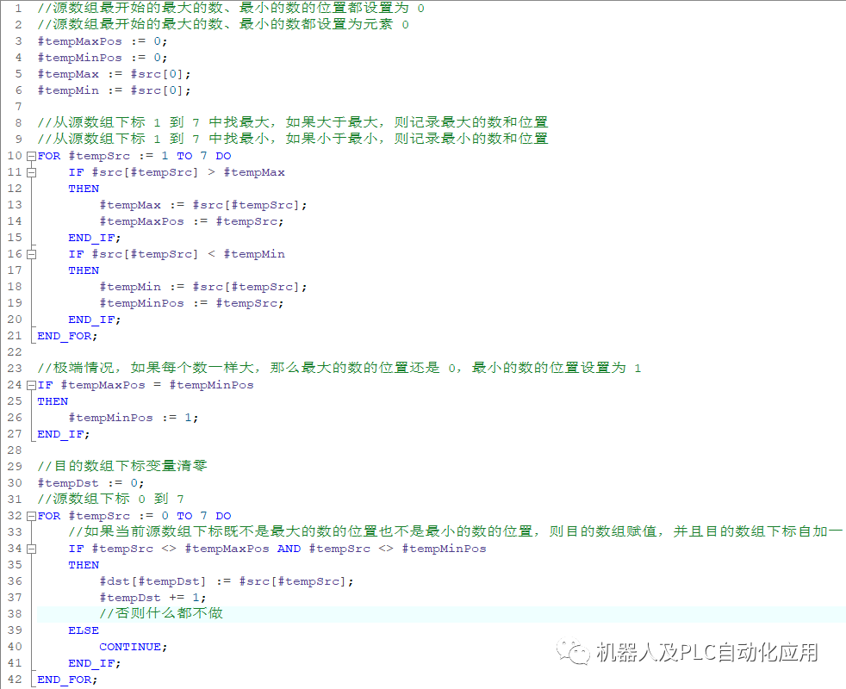Click the THEN keyword on line 12

(83, 188)
